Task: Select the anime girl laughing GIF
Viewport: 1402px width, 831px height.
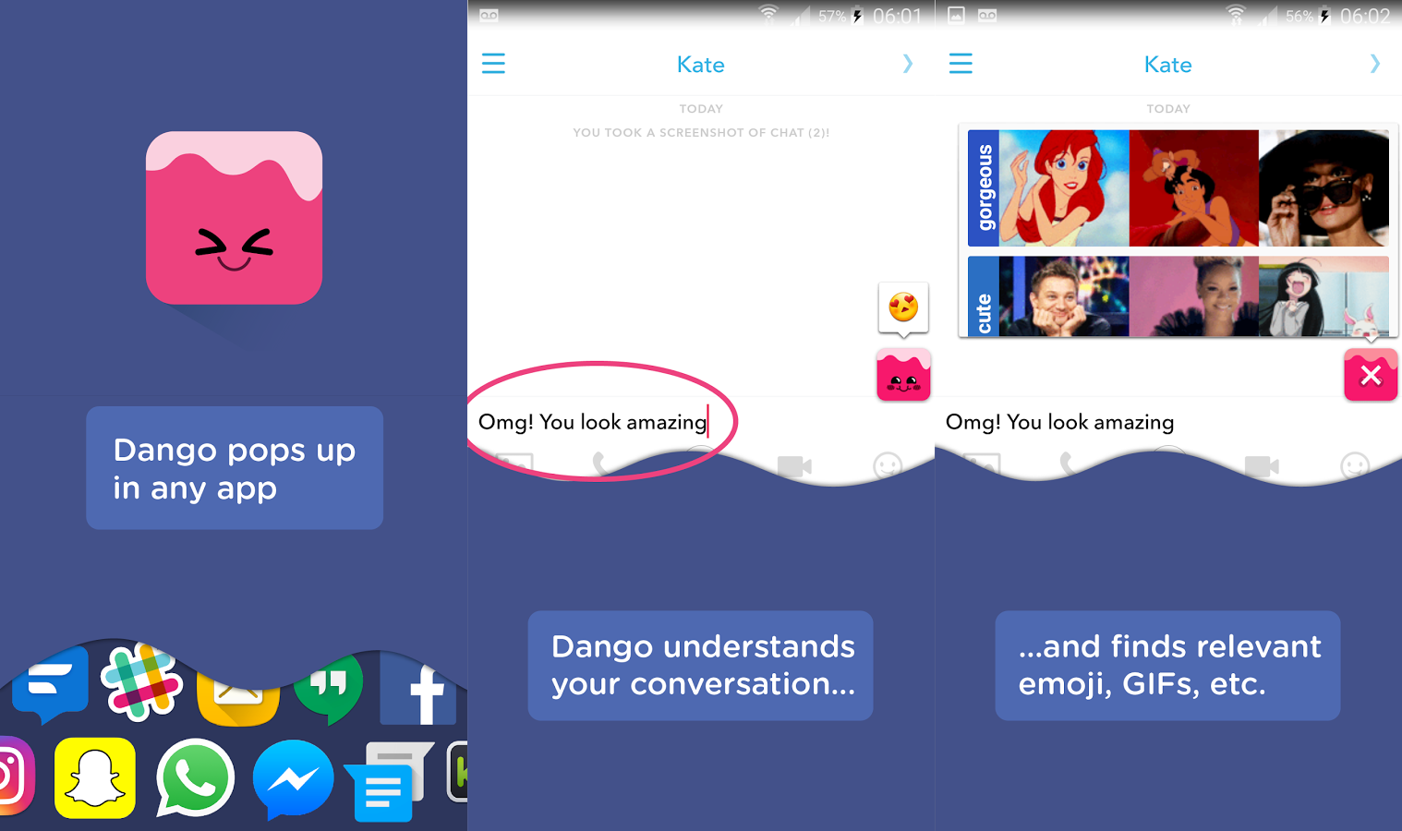Action: point(1323,296)
